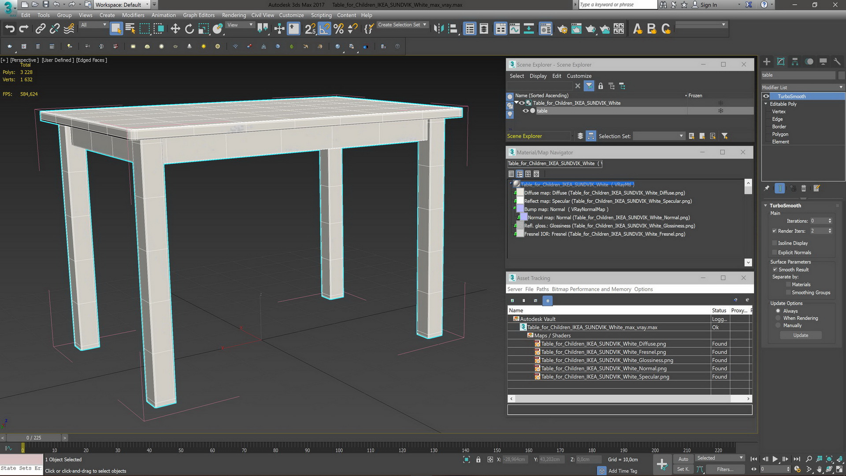Image resolution: width=846 pixels, height=476 pixels.
Task: Activate Bind to Space Warp tool
Action: 69,29
